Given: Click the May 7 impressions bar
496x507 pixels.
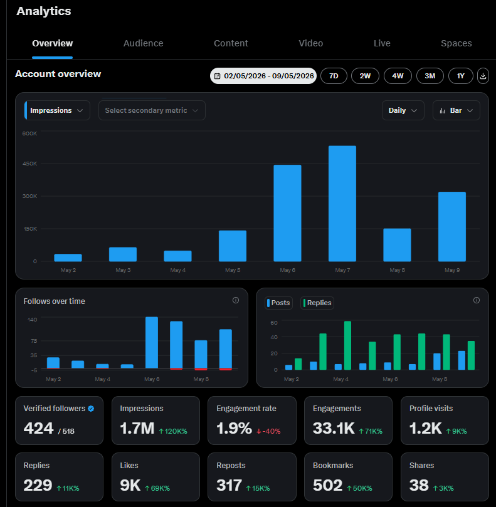Looking at the screenshot, I should (342, 204).
